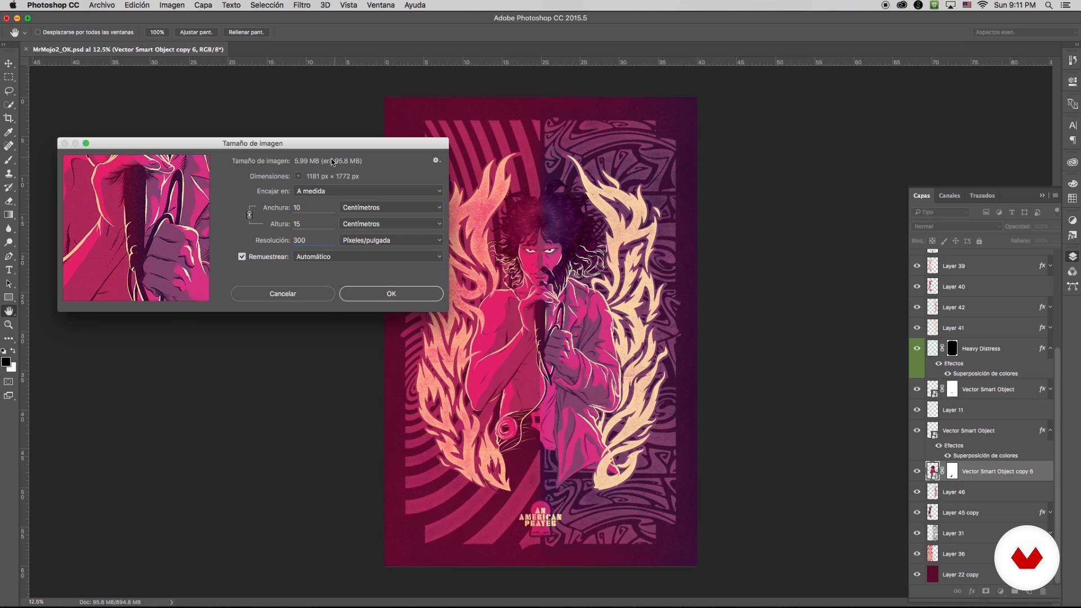The image size is (1081, 608).
Task: Hide Layer 22 copy
Action: (x=917, y=574)
